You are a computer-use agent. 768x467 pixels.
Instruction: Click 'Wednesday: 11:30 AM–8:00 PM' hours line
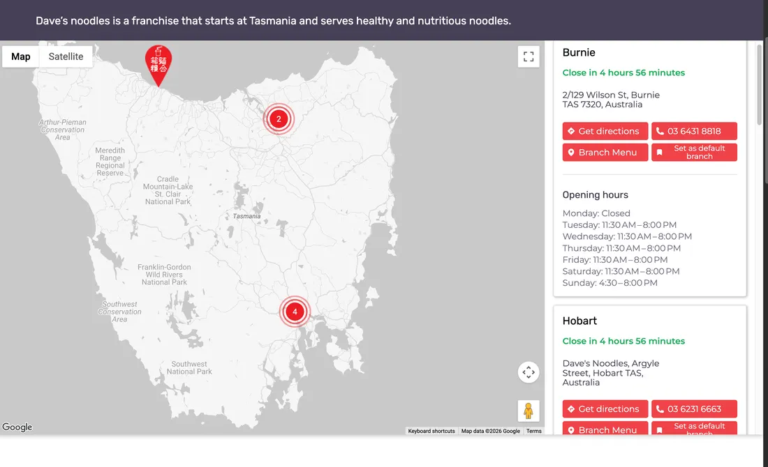[627, 237]
